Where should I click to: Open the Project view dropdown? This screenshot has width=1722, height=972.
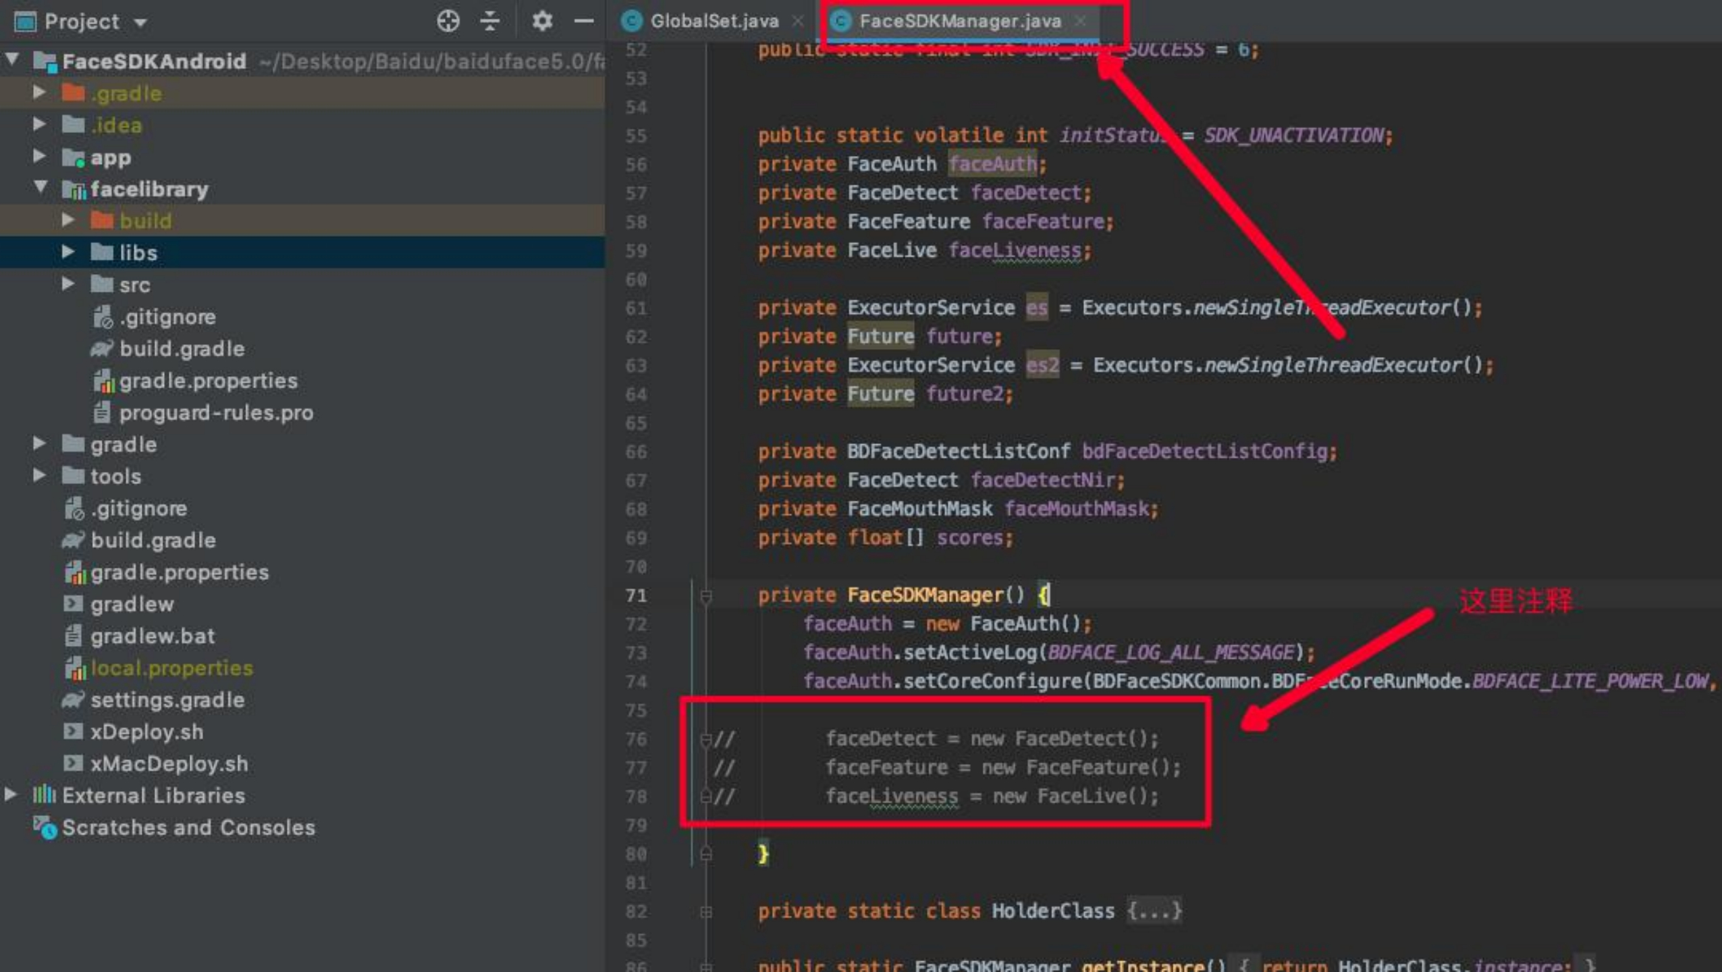tap(140, 22)
